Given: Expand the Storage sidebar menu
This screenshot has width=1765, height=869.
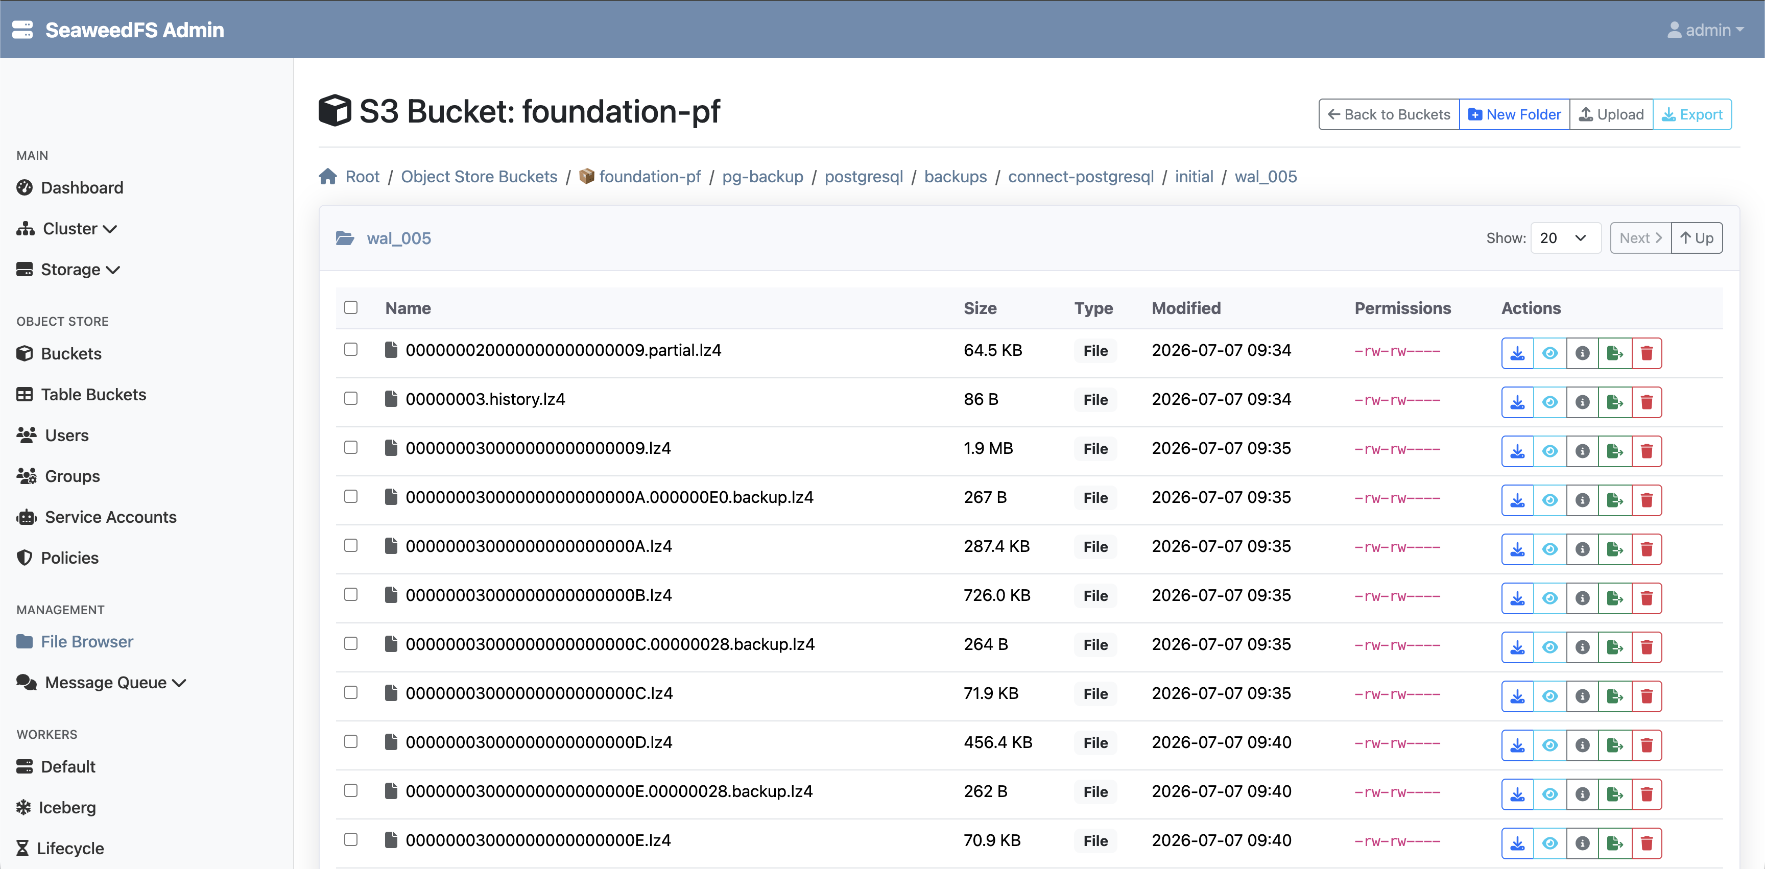Looking at the screenshot, I should tap(68, 270).
